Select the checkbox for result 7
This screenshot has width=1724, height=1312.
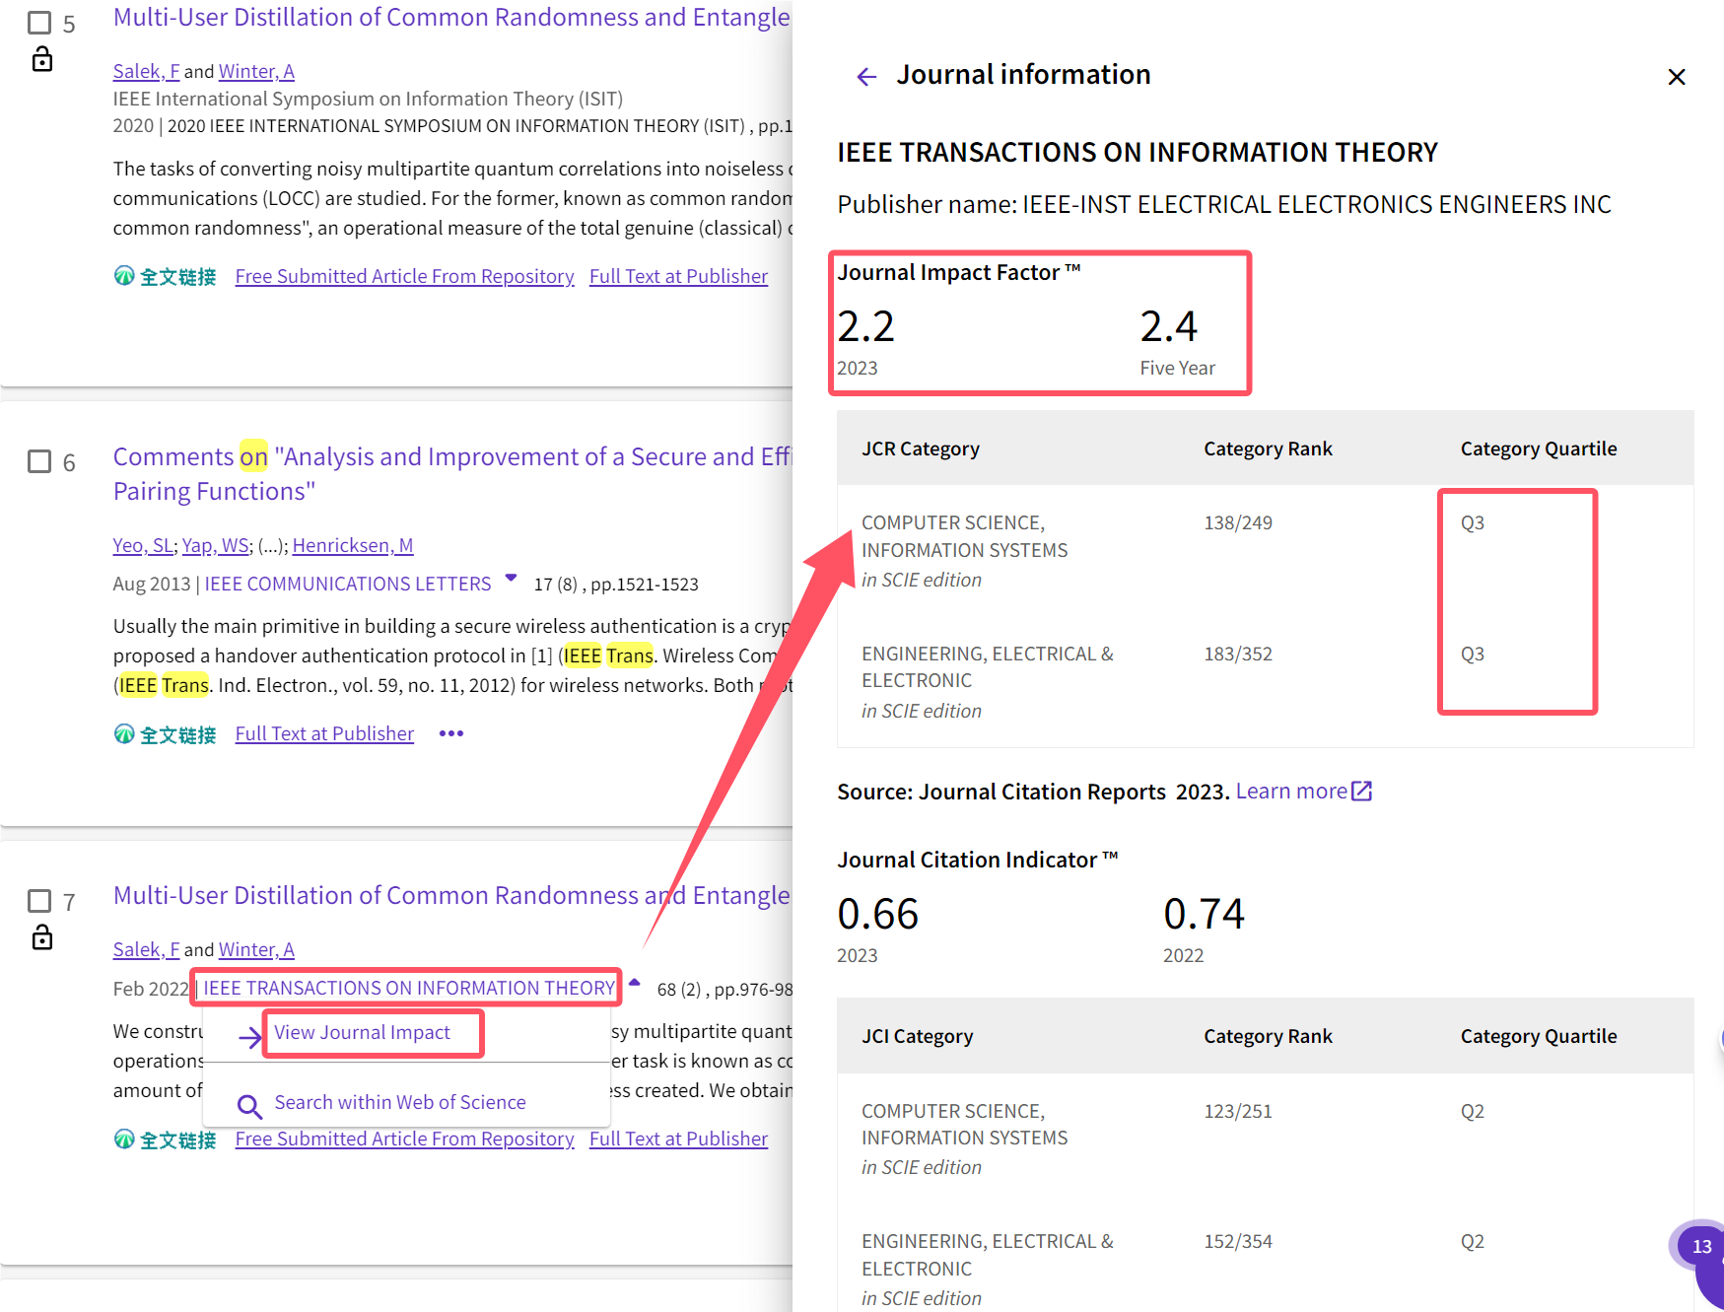pyautogui.click(x=39, y=901)
